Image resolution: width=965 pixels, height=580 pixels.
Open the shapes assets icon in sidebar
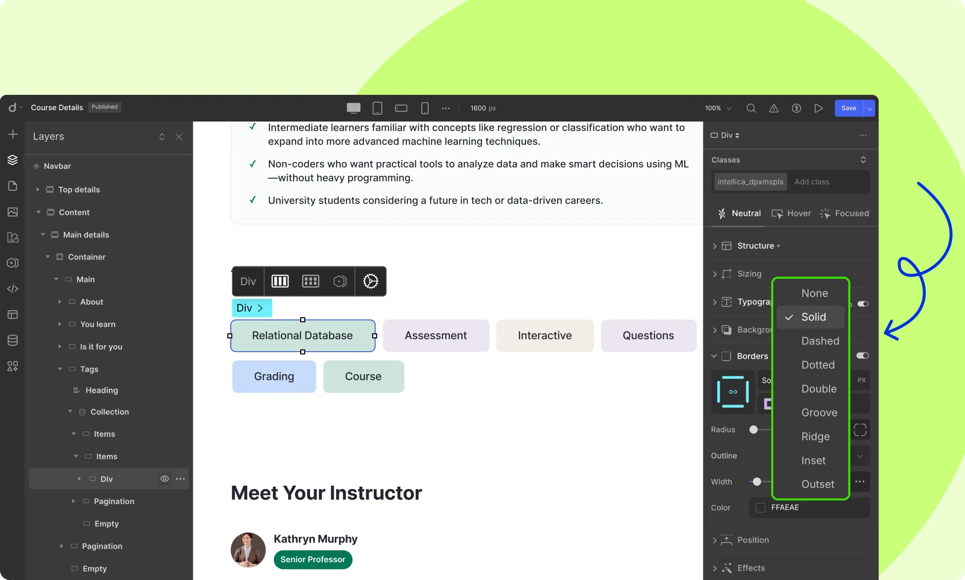point(13,366)
